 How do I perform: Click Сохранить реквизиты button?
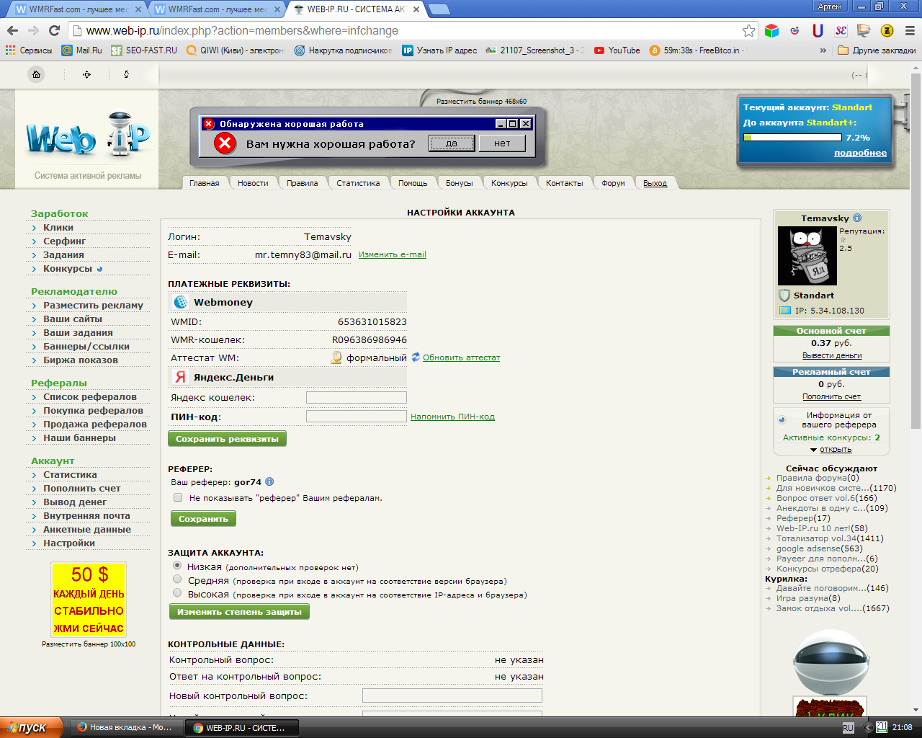(227, 439)
